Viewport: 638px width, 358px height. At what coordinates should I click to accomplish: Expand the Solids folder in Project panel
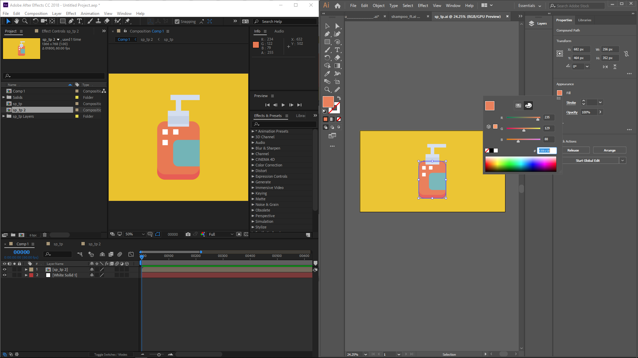click(4, 97)
